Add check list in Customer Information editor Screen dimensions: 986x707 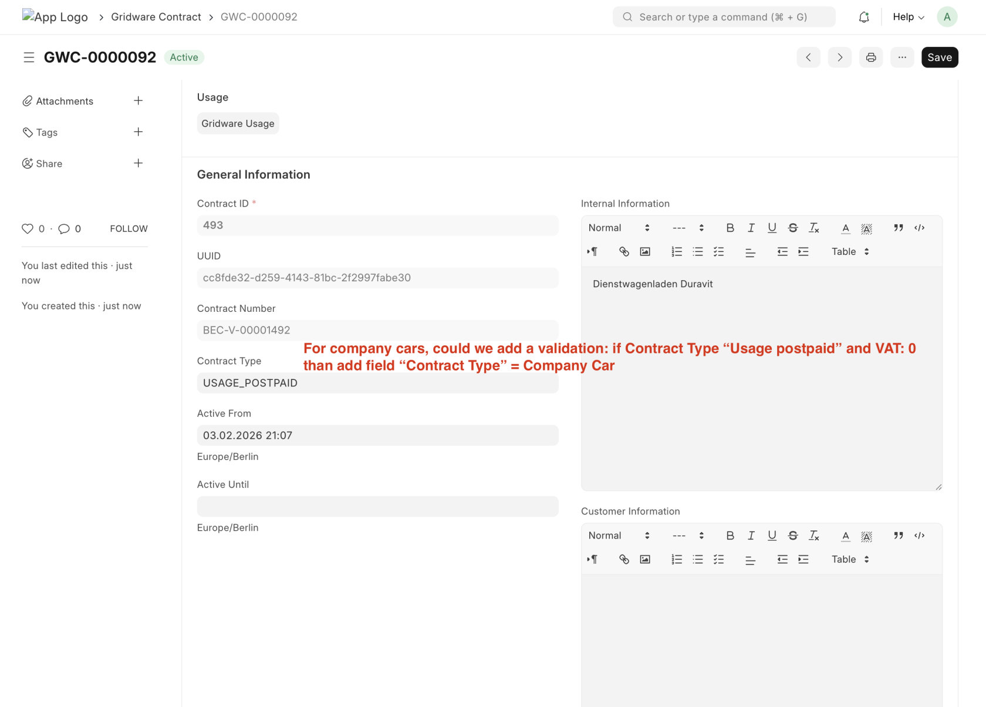[719, 560]
